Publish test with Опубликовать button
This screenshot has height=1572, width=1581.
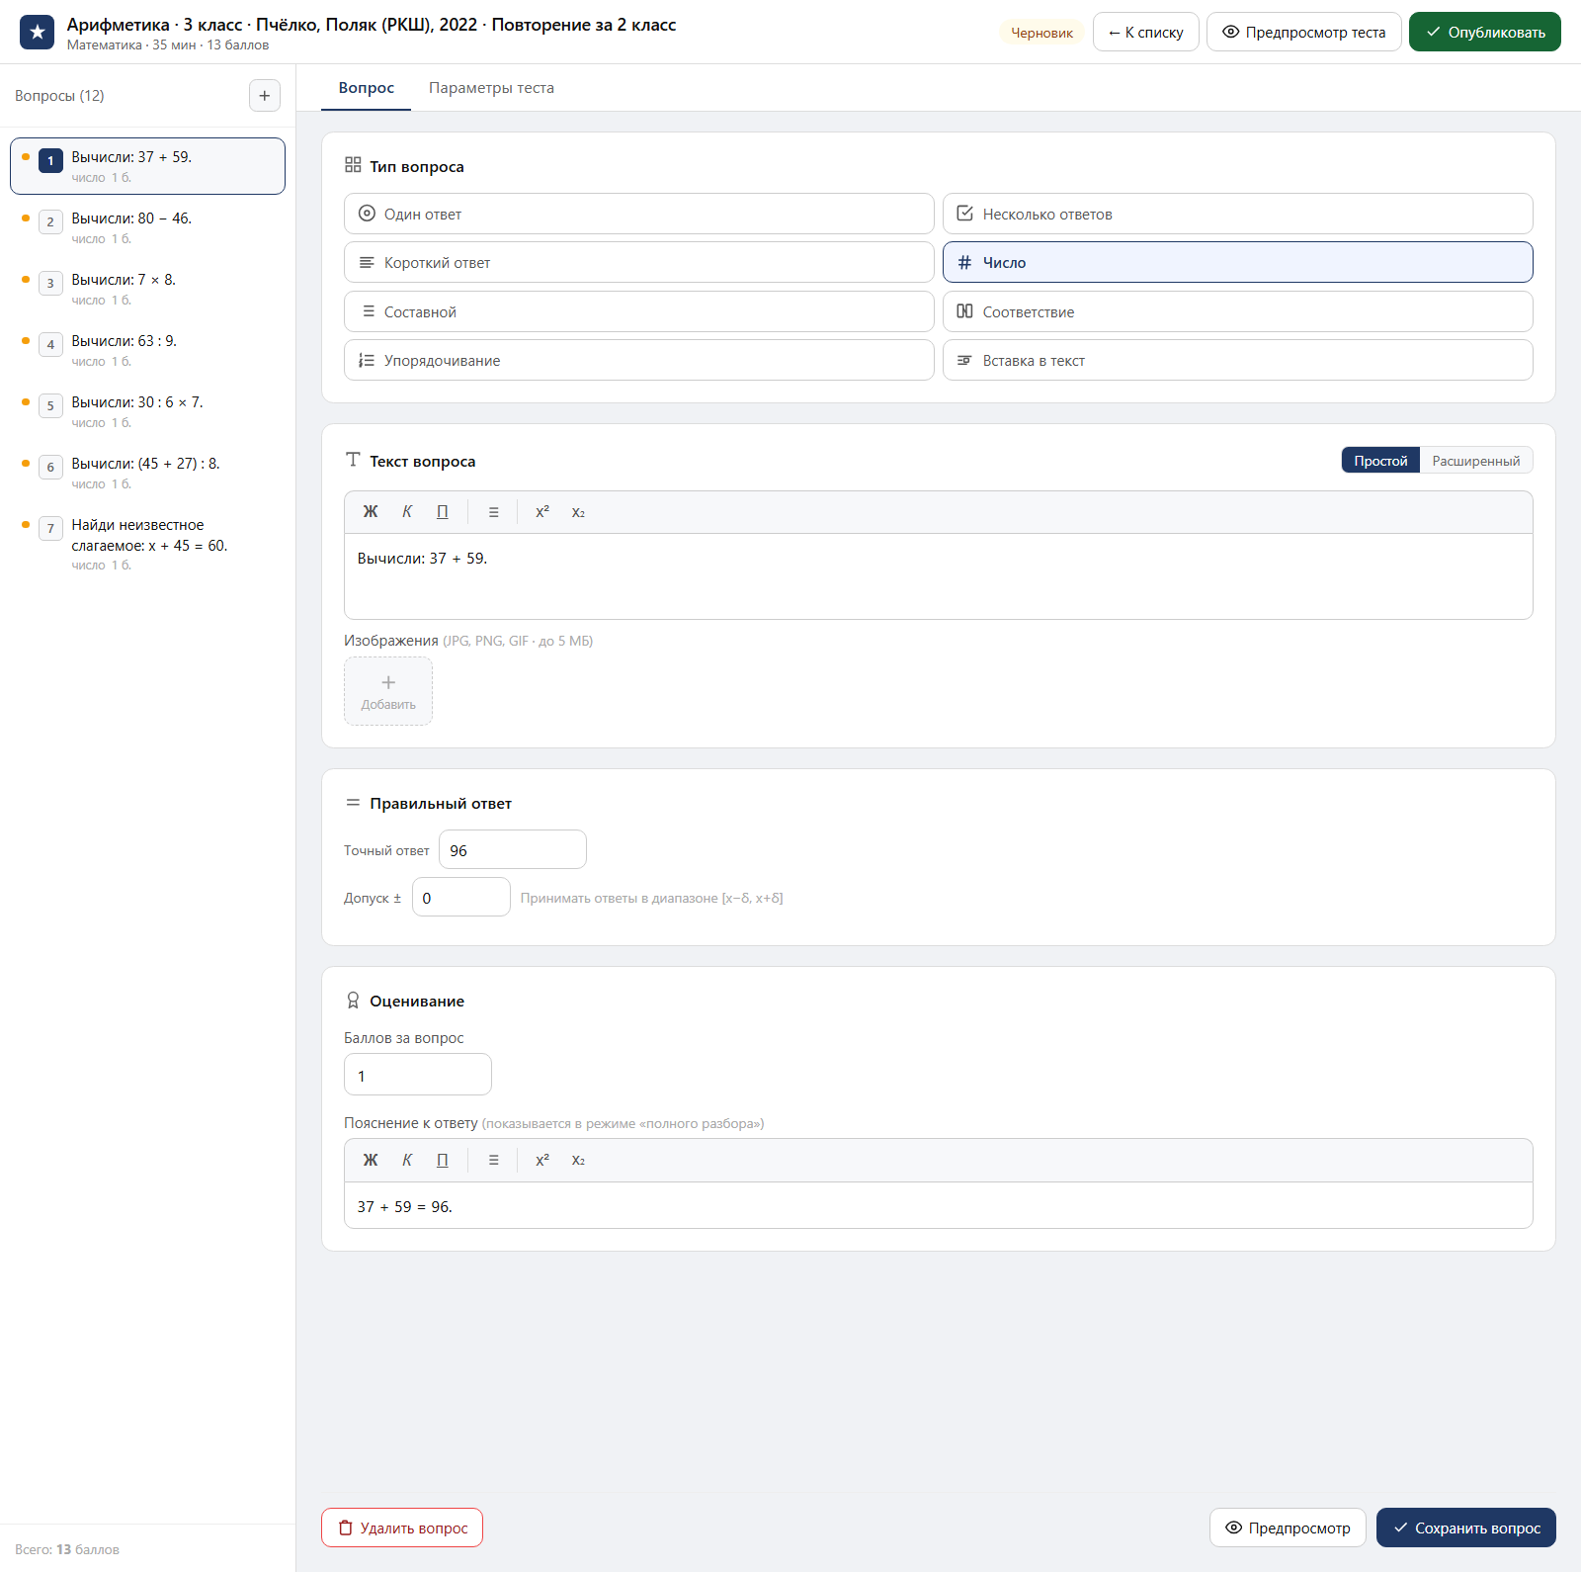click(1485, 32)
